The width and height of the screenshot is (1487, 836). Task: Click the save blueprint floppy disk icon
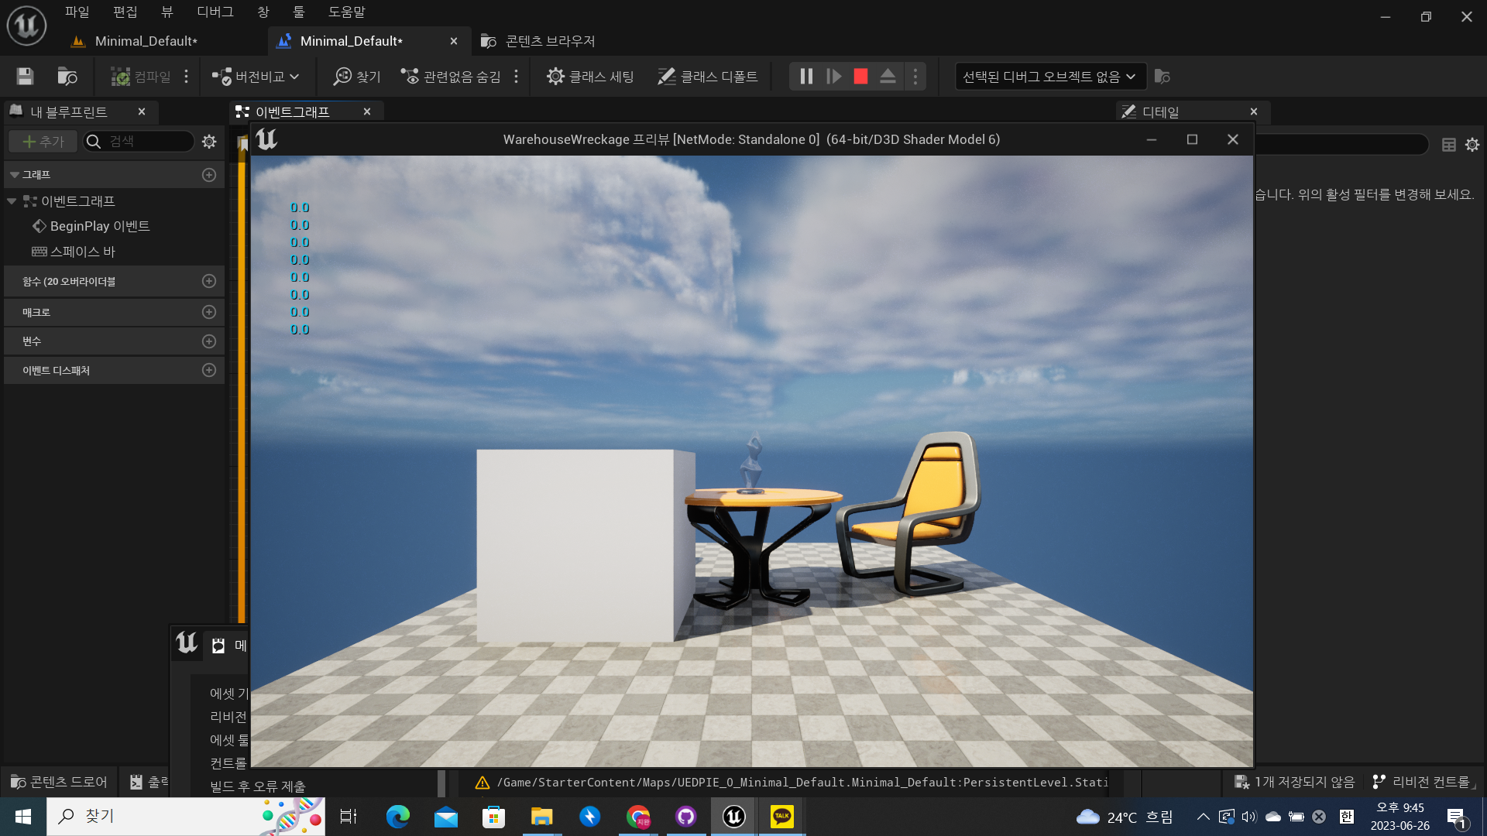click(25, 76)
